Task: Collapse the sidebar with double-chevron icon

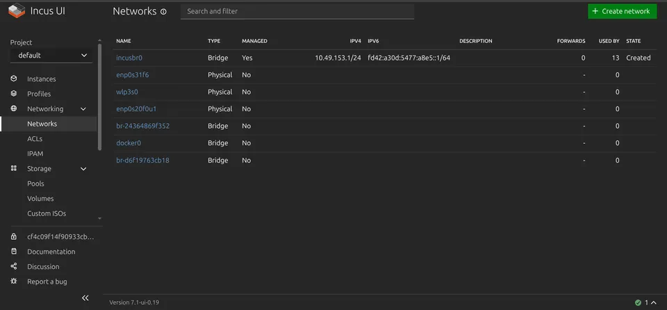Action: tap(85, 298)
